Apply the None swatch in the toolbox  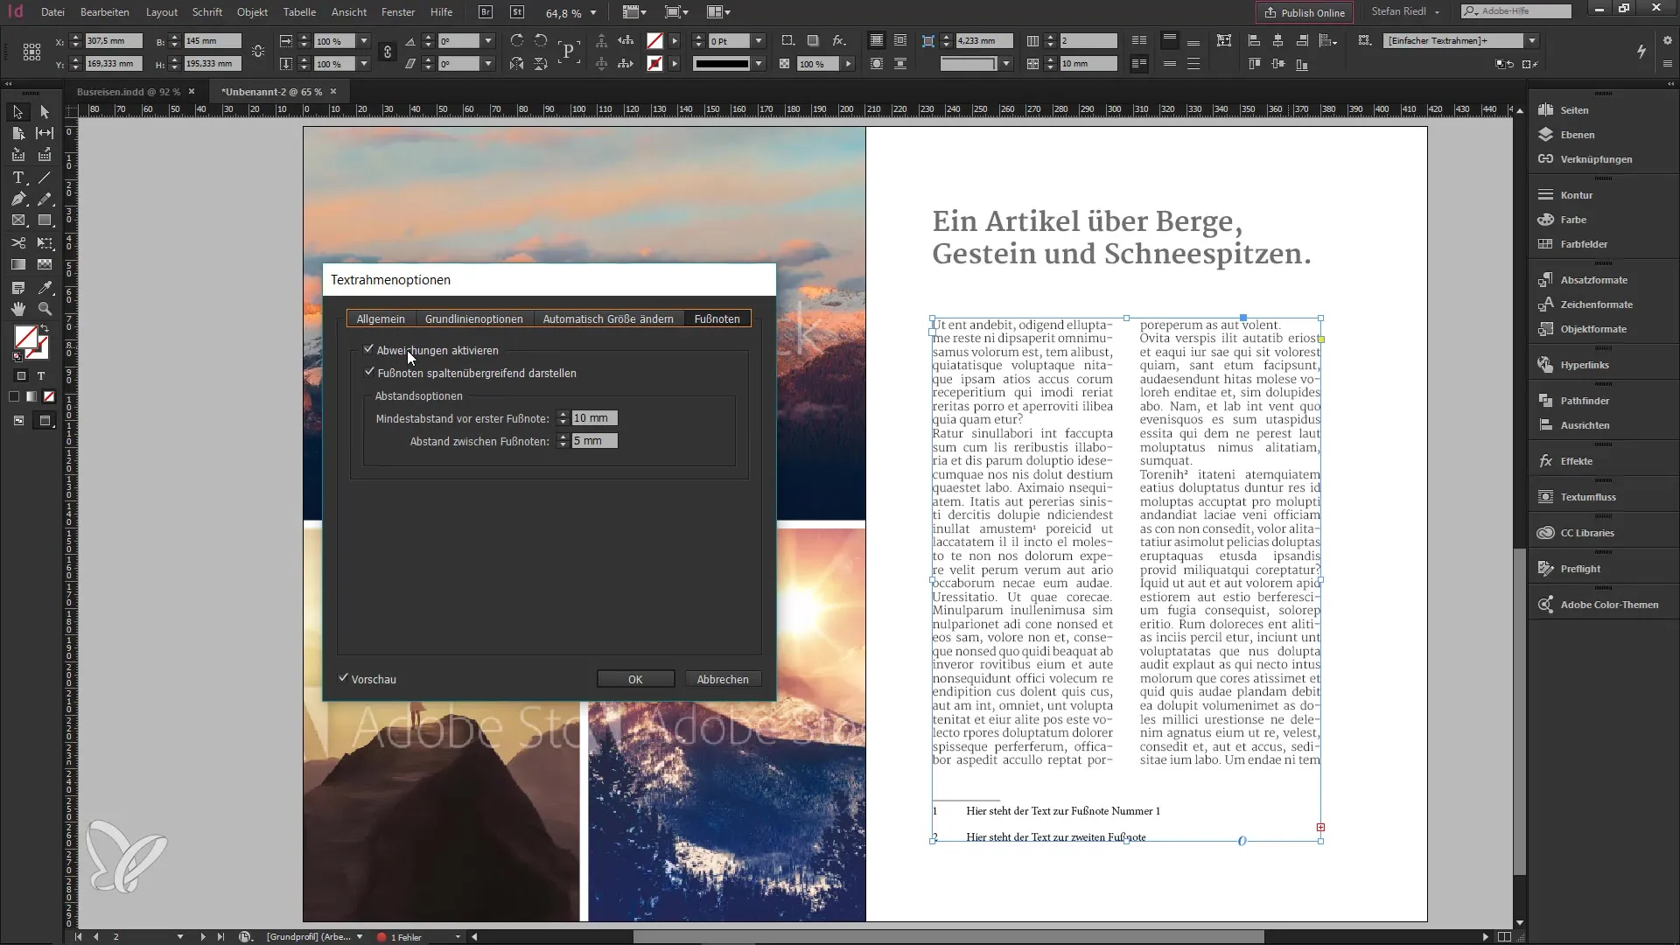[49, 396]
